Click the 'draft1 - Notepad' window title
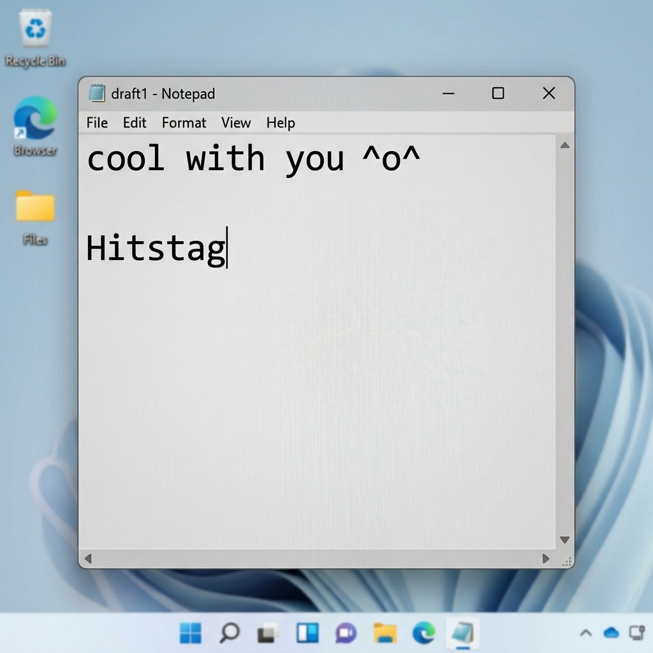653x653 pixels. 163,94
